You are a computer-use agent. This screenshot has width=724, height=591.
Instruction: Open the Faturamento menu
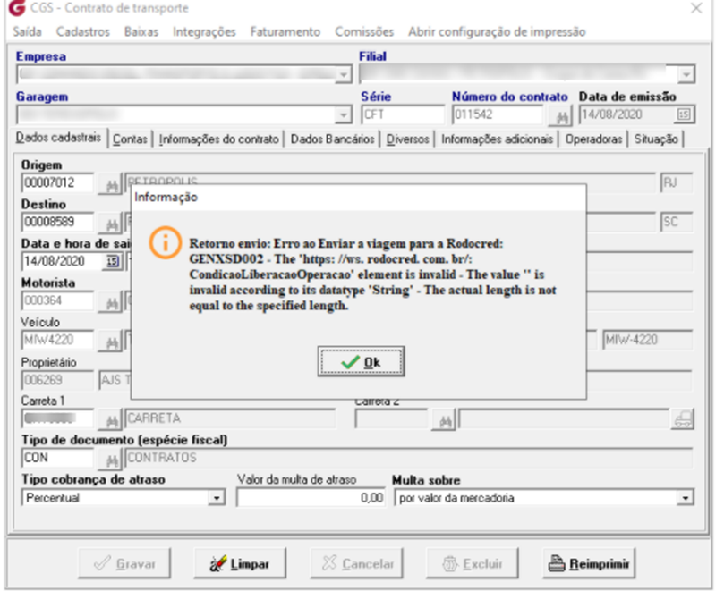(285, 32)
